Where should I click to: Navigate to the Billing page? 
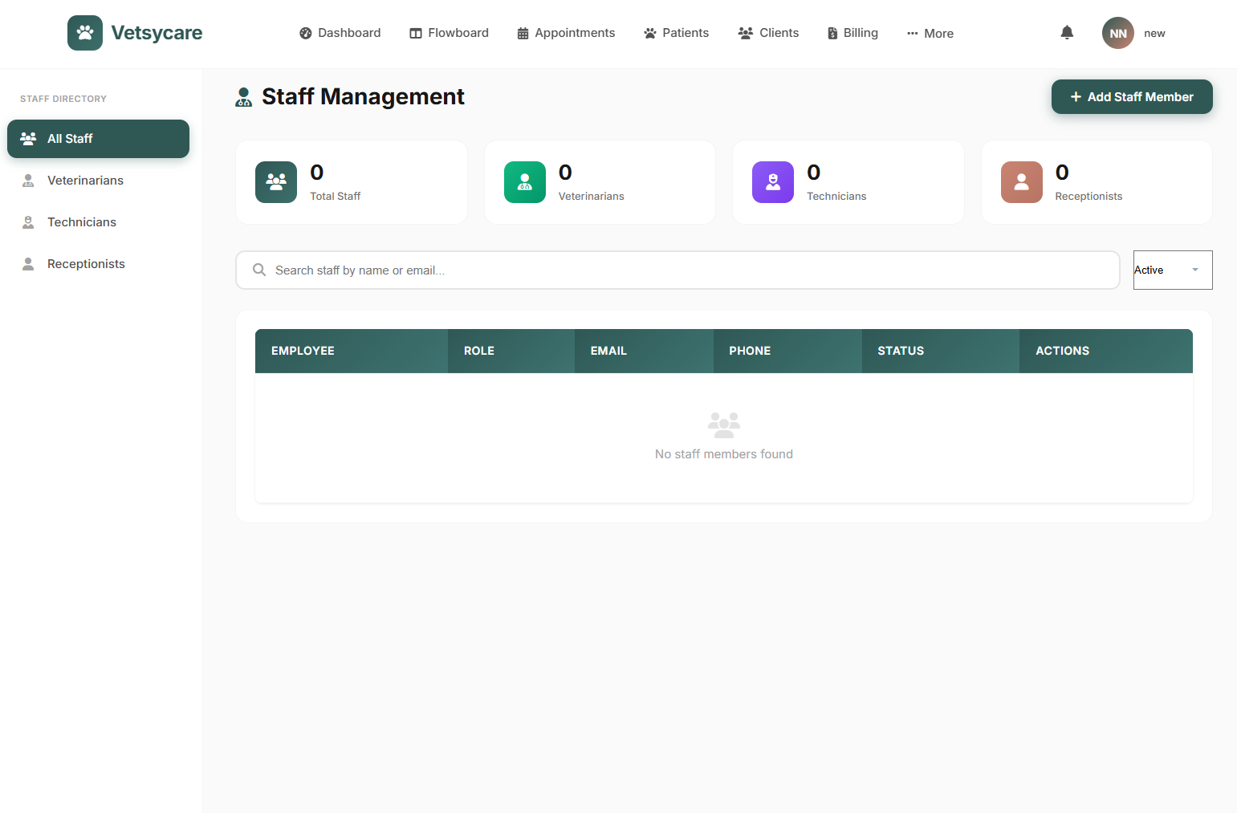tap(852, 33)
